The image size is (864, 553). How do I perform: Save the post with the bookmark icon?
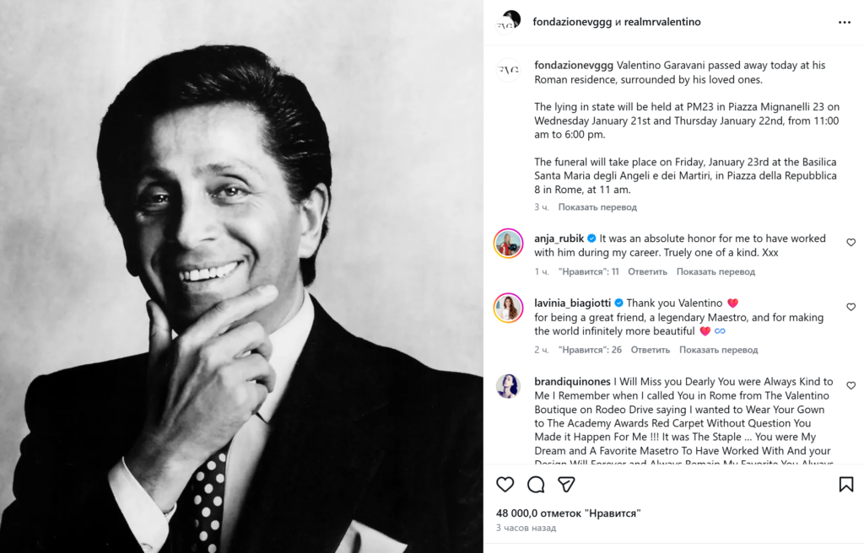point(845,485)
